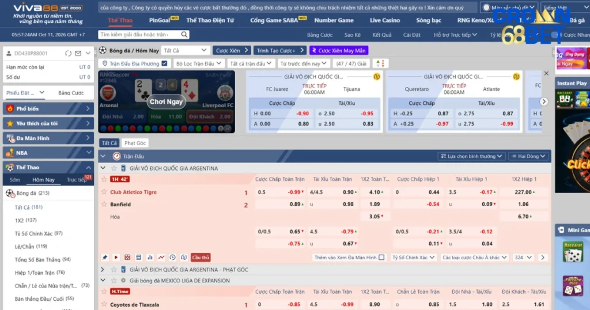Uncheck the Trận Đấu Địa Phương checkbox
This screenshot has height=310, width=590.
click(x=164, y=63)
